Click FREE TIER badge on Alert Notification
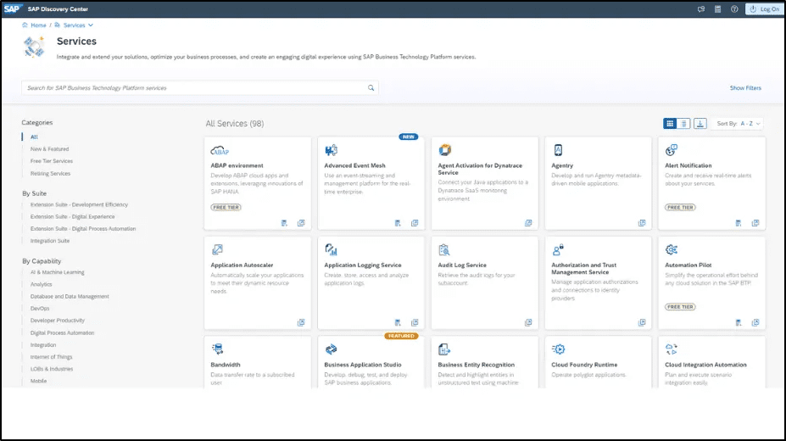 click(680, 207)
